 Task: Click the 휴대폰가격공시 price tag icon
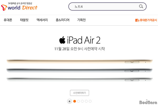click(137, 20)
